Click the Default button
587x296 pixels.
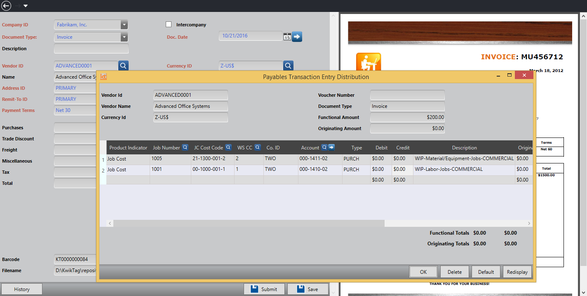click(x=486, y=272)
